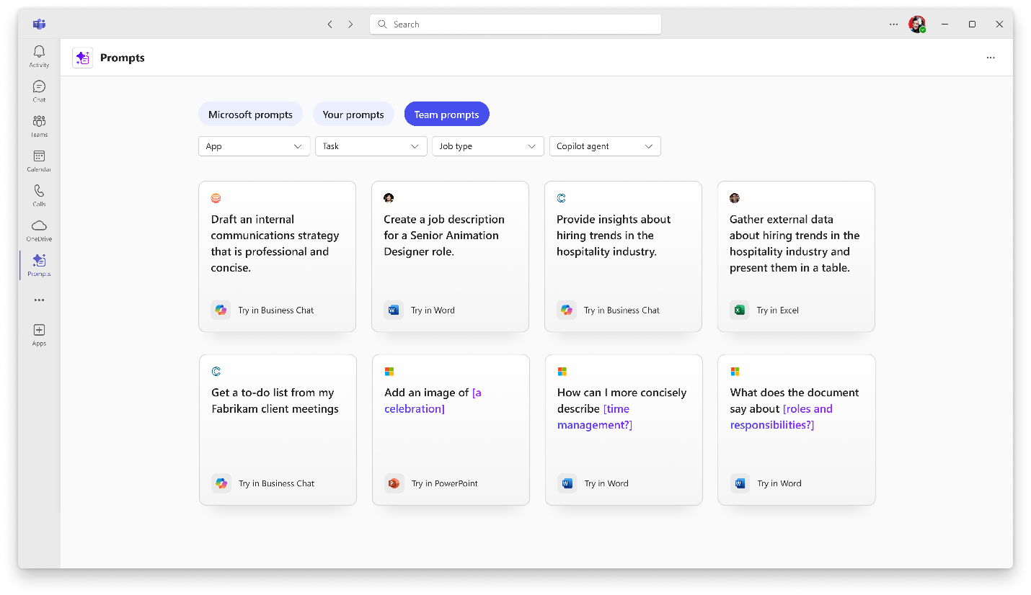Open the user profile avatar
This screenshot has width=1031, height=595.
click(917, 24)
